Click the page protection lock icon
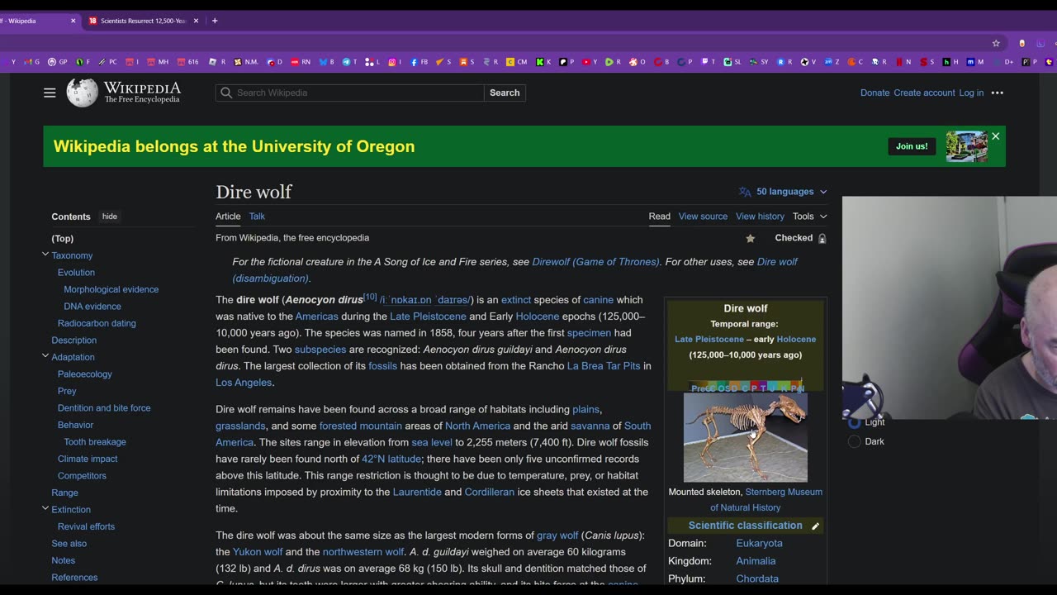1057x595 pixels. coord(822,238)
